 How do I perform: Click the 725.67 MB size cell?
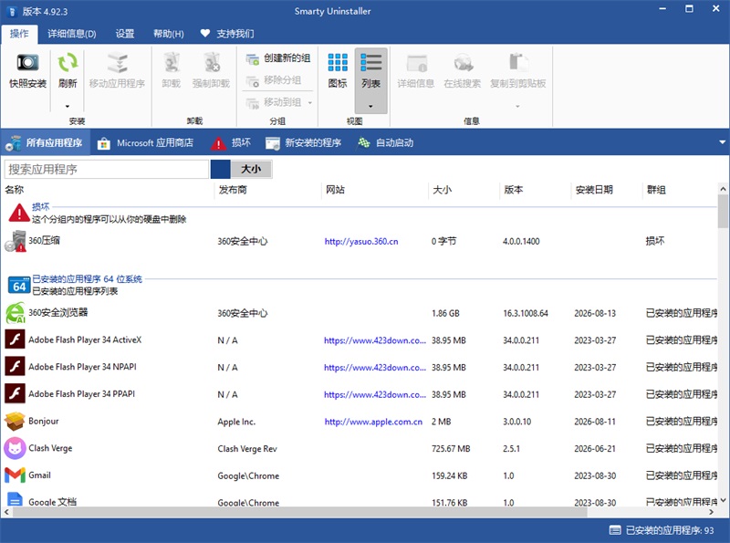[451, 448]
